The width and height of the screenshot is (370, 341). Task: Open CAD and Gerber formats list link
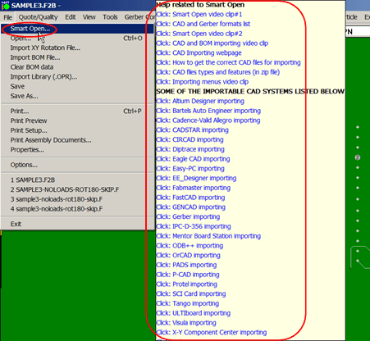(x=203, y=24)
